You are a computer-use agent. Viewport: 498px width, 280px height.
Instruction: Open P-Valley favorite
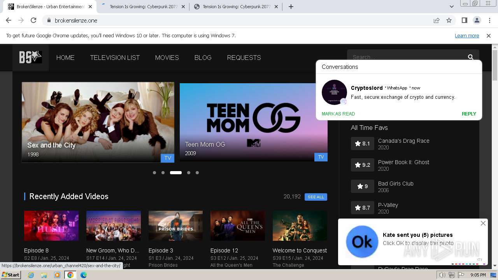click(x=388, y=205)
